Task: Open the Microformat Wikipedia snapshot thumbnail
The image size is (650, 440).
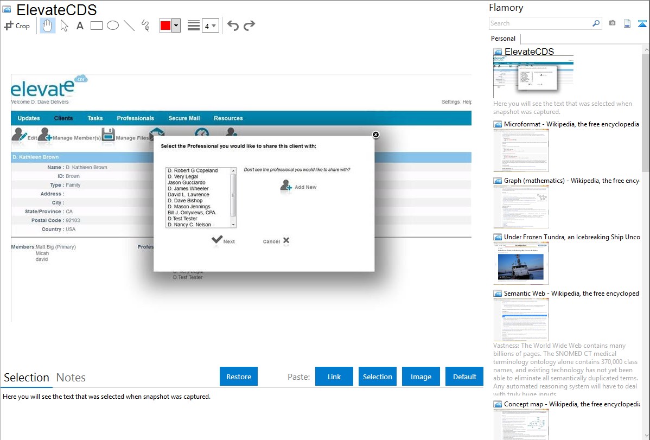Action: click(521, 150)
